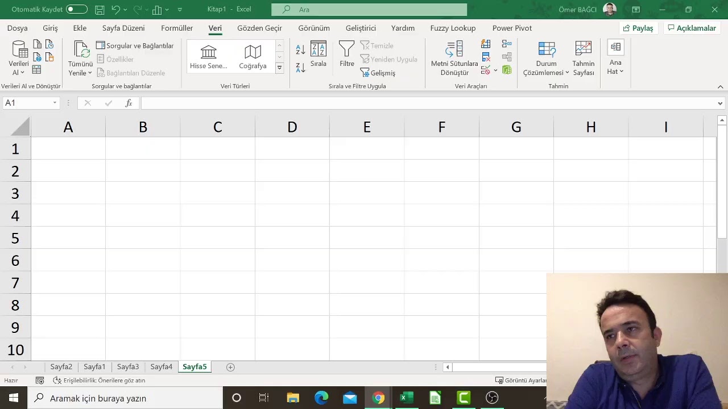The width and height of the screenshot is (728, 409).
Task: Click the Consolidate icon
Action: pyautogui.click(x=507, y=44)
